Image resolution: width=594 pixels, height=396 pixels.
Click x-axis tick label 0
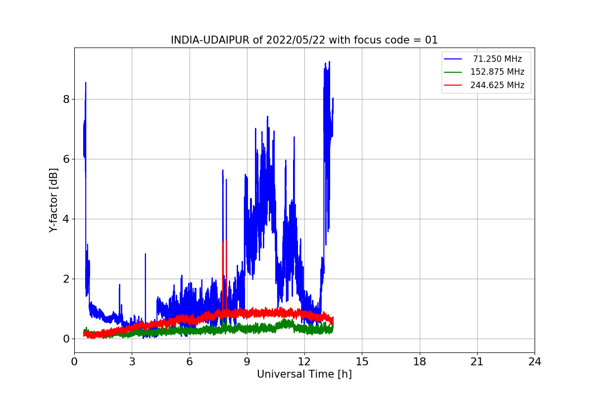(x=74, y=362)
